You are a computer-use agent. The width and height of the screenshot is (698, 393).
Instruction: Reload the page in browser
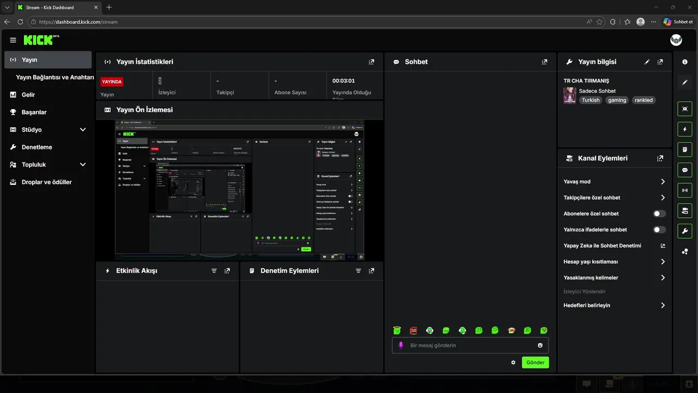click(20, 22)
